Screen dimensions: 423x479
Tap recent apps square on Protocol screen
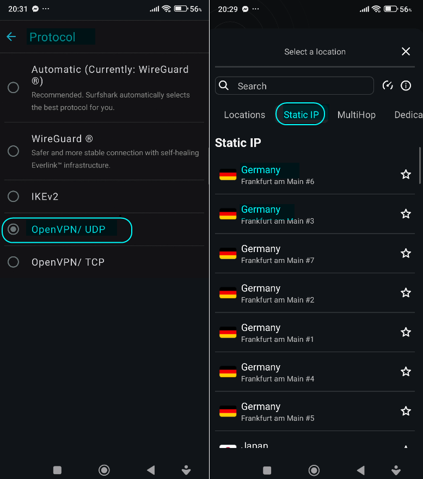pyautogui.click(x=57, y=470)
